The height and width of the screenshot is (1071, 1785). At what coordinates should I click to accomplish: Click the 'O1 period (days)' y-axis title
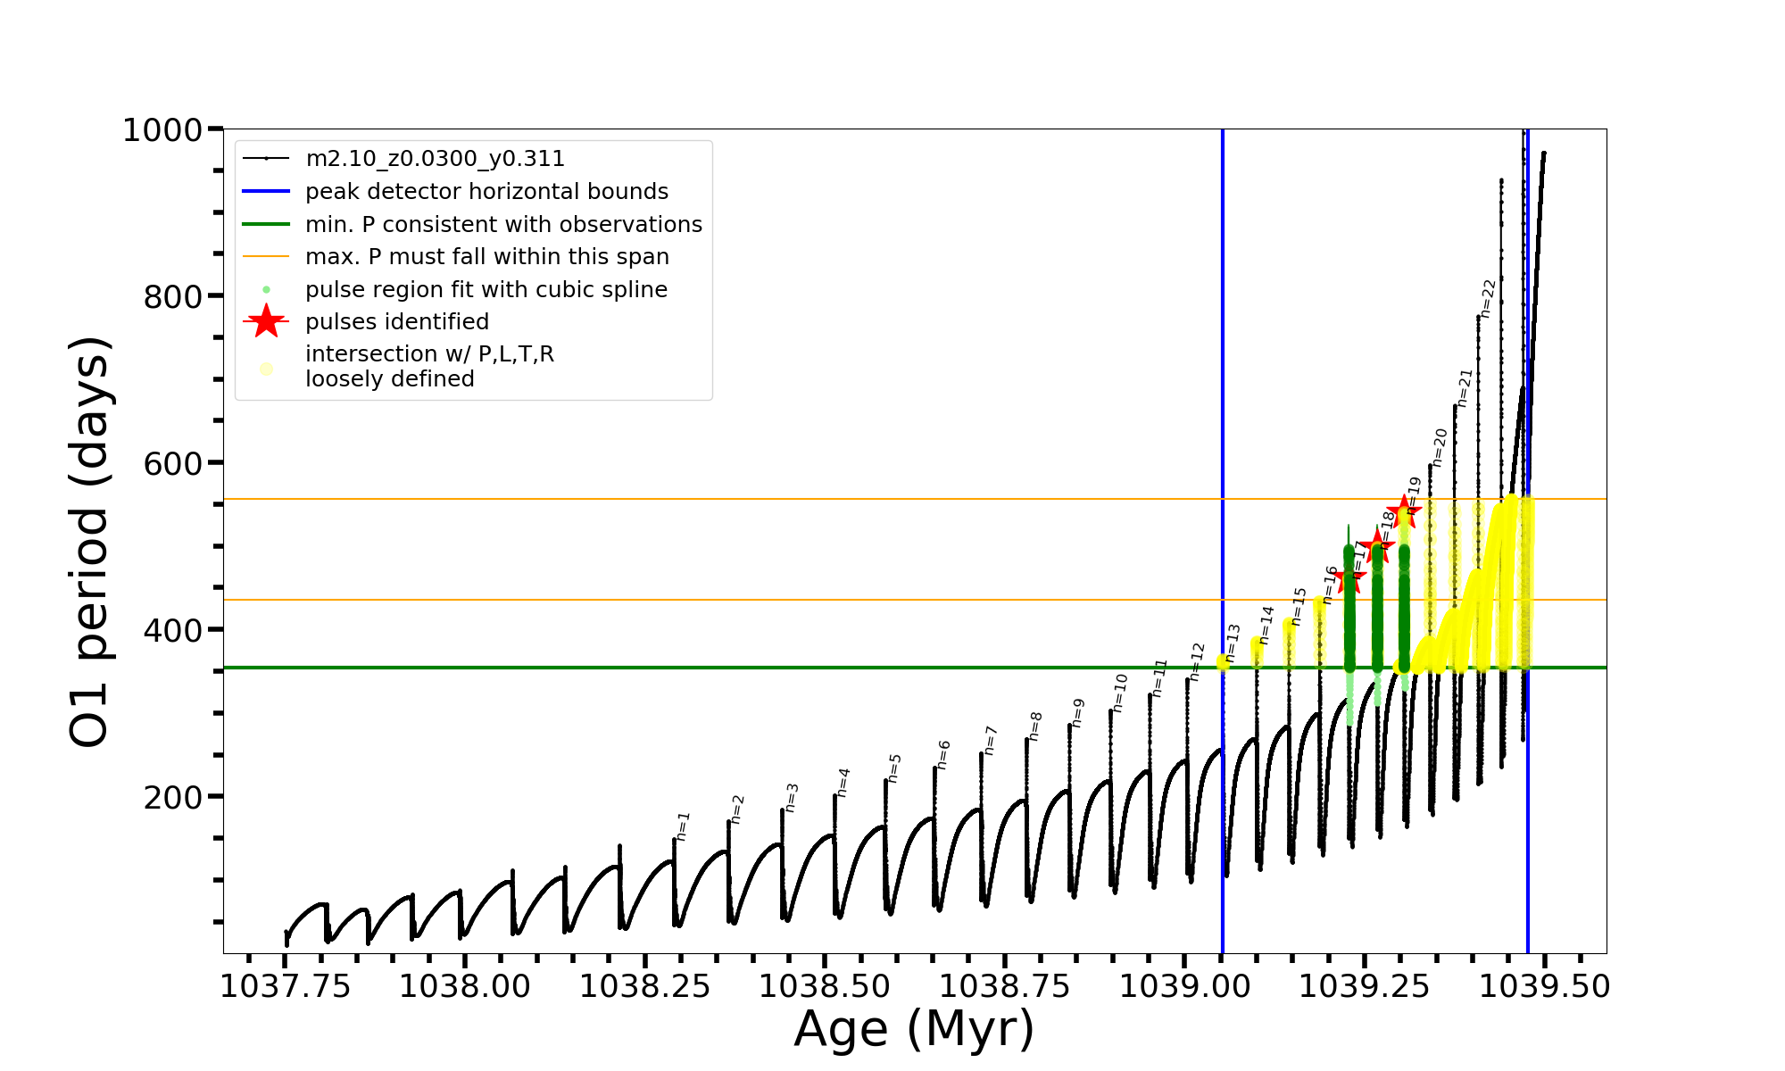click(89, 542)
